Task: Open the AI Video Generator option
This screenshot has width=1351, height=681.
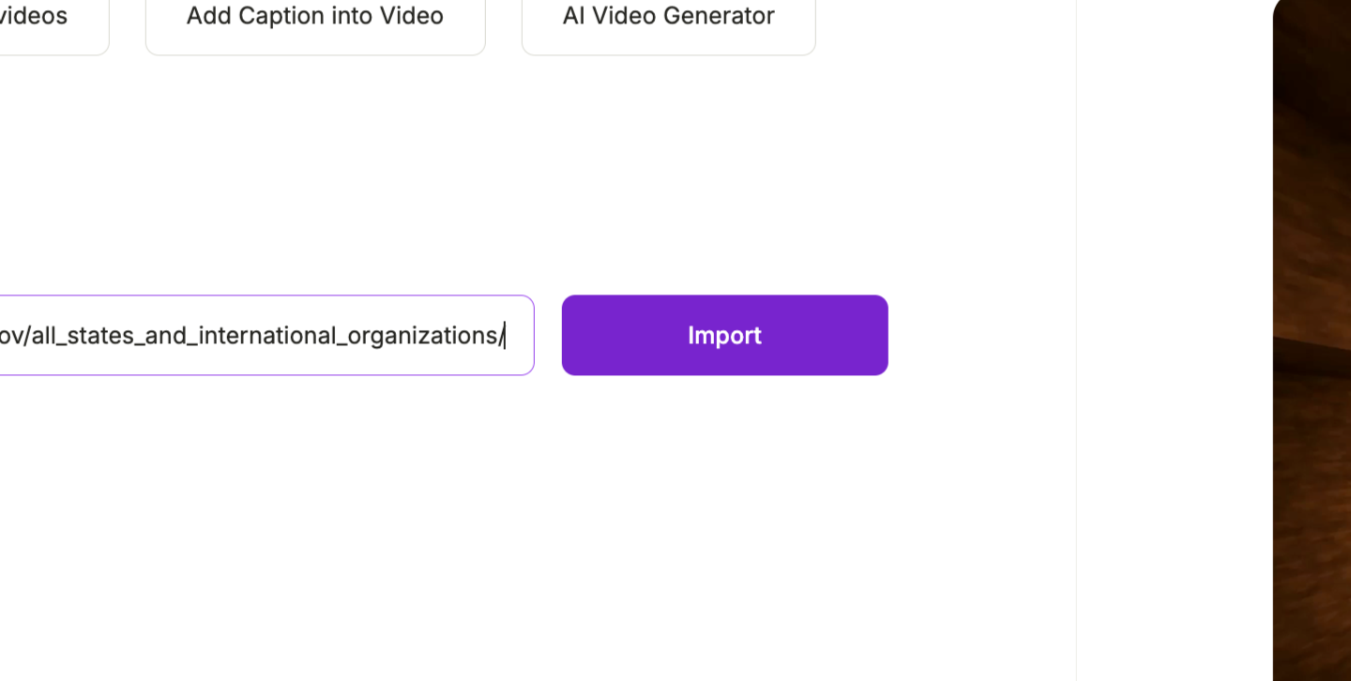Action: (x=668, y=21)
